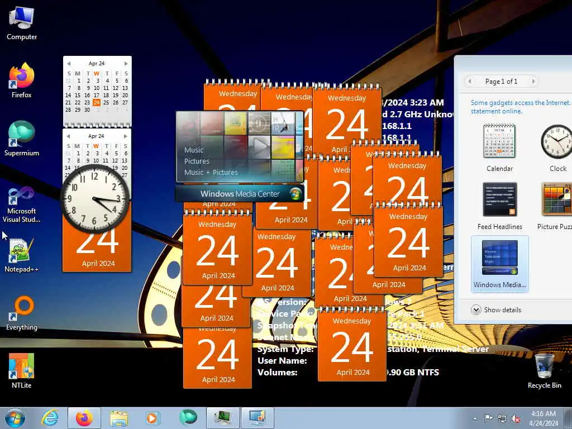Select the Picture Puzzle gadget

(555, 206)
